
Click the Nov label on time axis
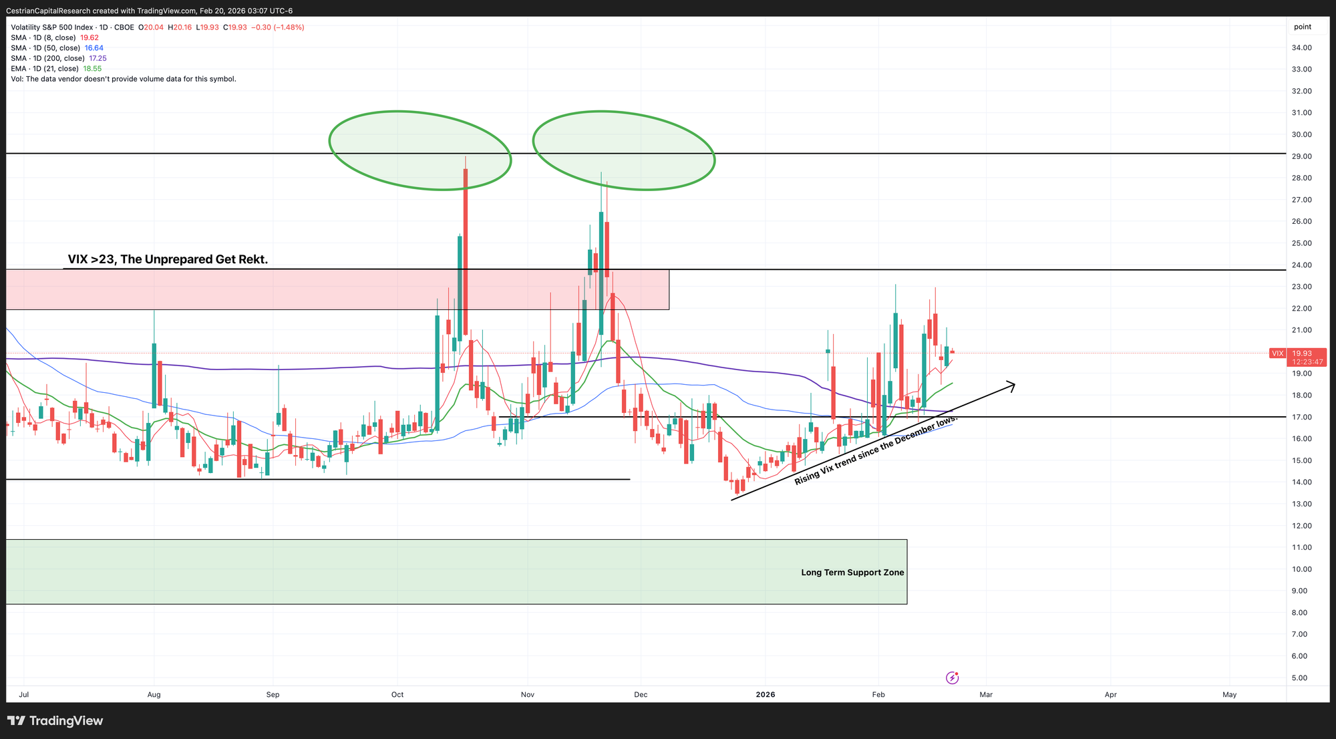528,695
